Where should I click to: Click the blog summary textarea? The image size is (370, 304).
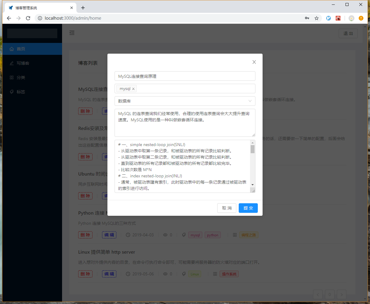(185, 123)
